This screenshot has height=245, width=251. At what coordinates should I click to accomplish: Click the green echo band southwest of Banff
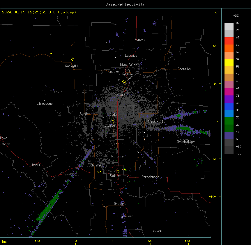coord(49,205)
